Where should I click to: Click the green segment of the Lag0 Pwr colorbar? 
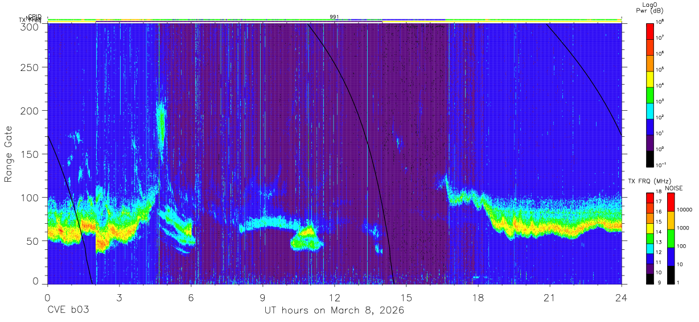[649, 95]
